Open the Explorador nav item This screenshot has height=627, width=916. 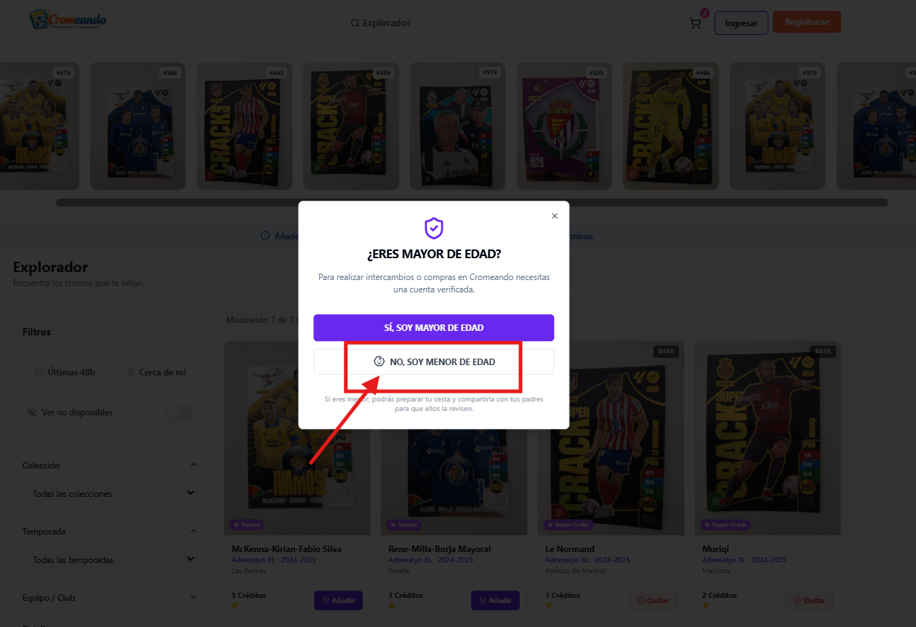click(381, 23)
